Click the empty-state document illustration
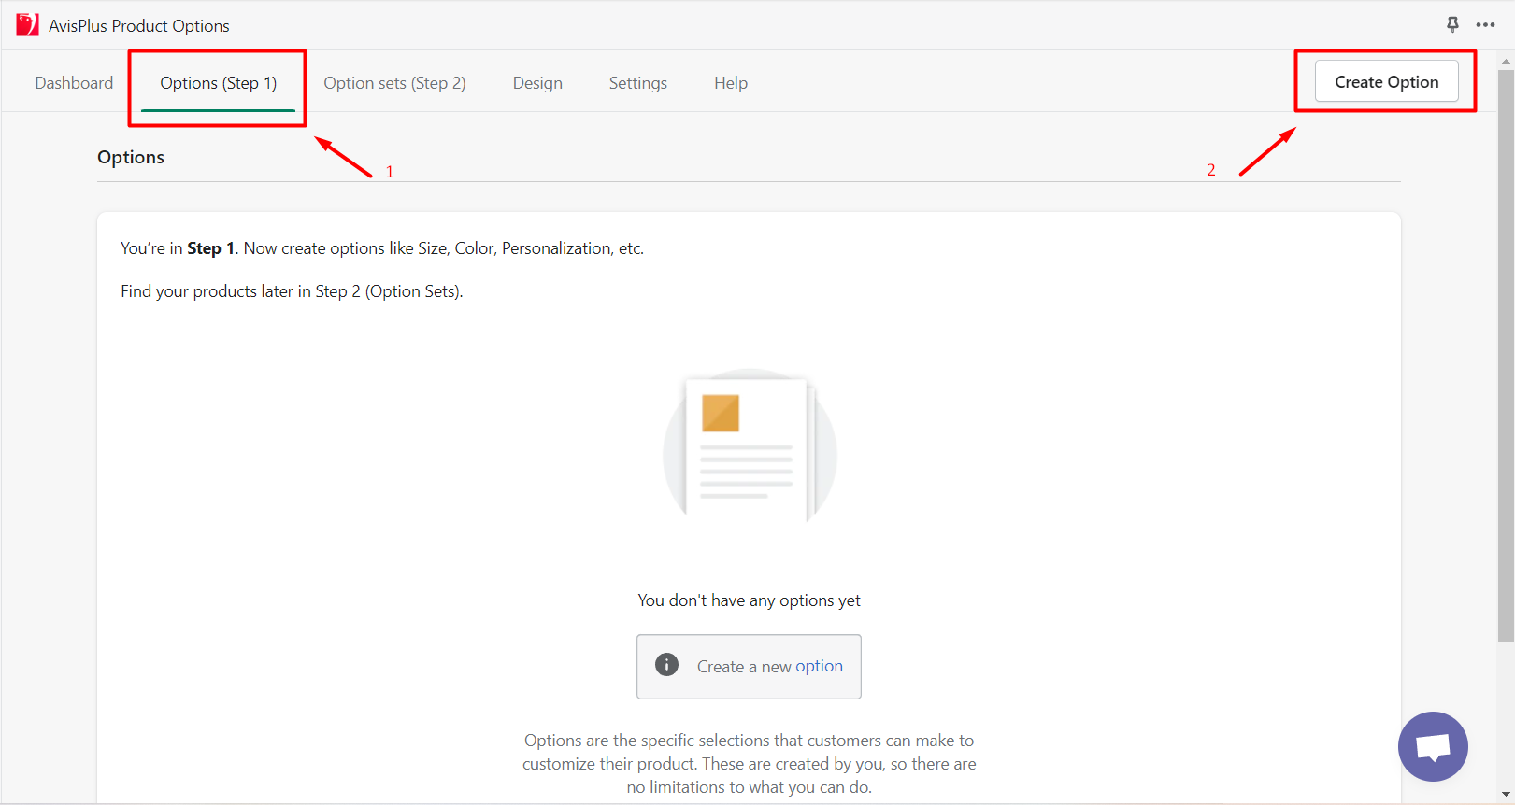1515x805 pixels. [750, 446]
